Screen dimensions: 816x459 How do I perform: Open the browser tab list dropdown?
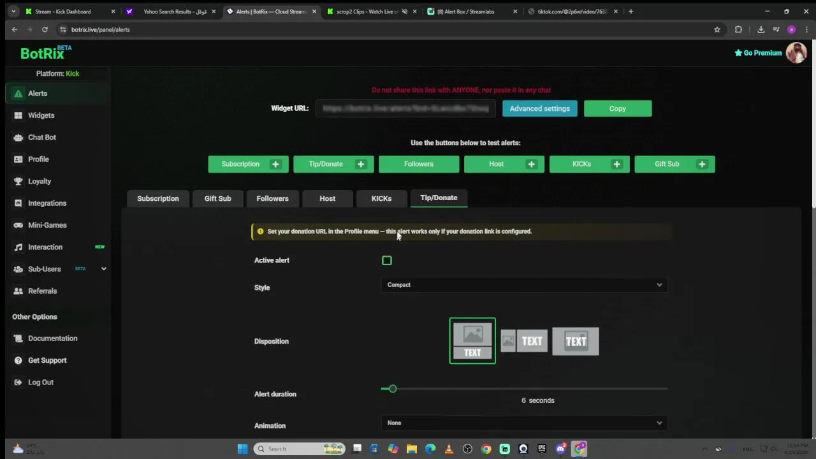click(13, 11)
